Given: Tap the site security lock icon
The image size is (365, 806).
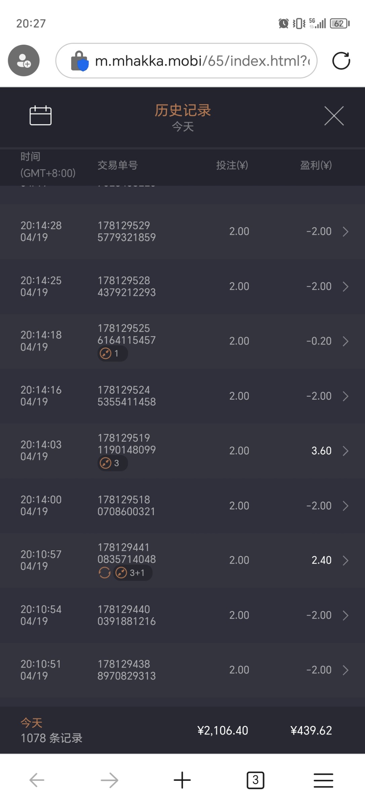Looking at the screenshot, I should (x=80, y=61).
